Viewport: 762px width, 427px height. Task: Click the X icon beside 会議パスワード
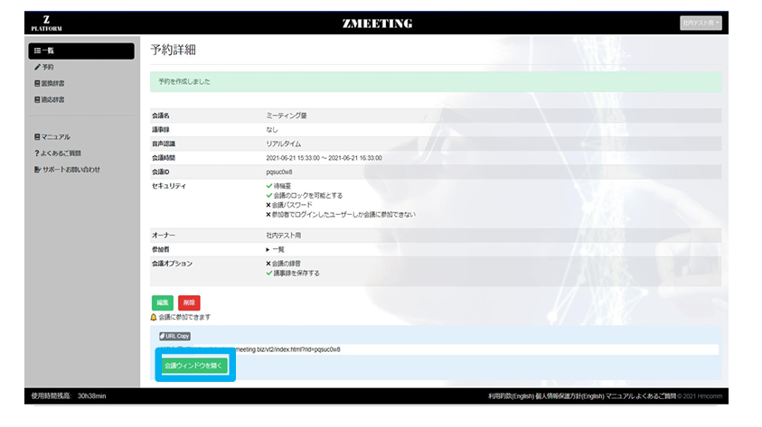tap(268, 205)
